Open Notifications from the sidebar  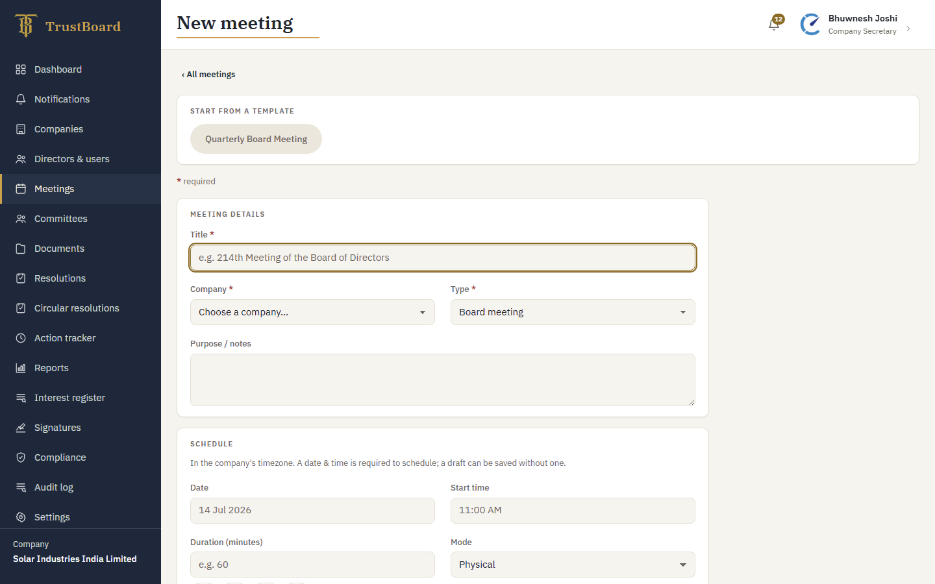[81, 99]
